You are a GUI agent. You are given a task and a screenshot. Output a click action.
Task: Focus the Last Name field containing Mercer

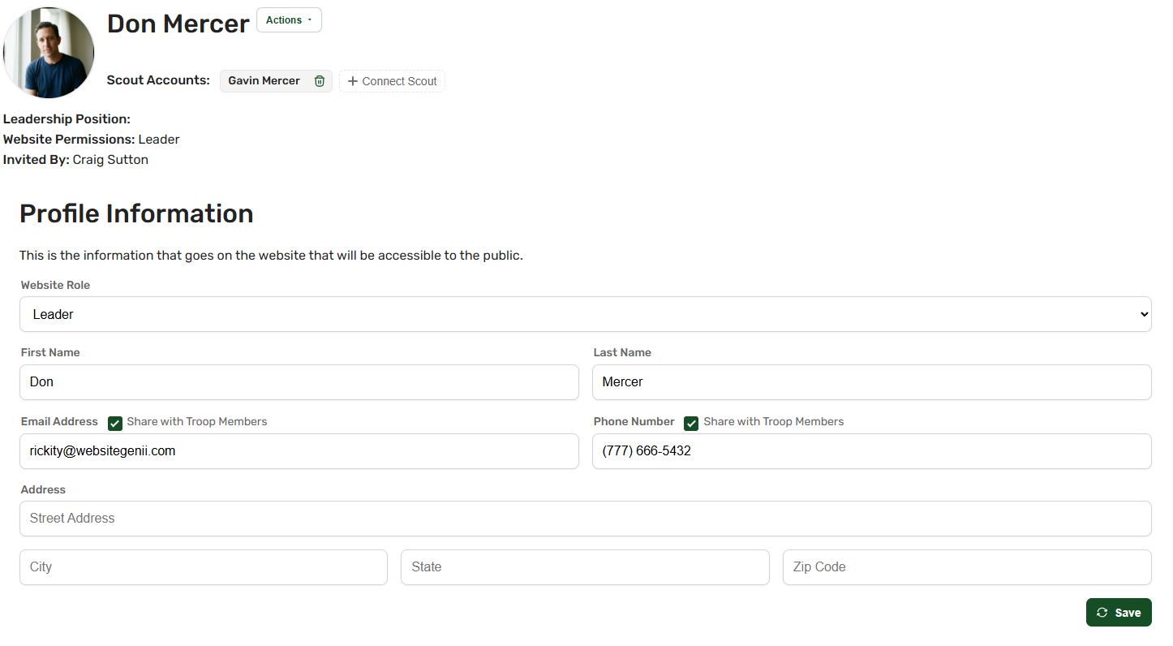click(x=872, y=382)
